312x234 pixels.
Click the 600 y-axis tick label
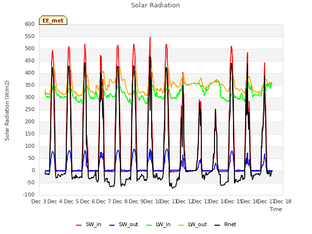tap(30, 24)
